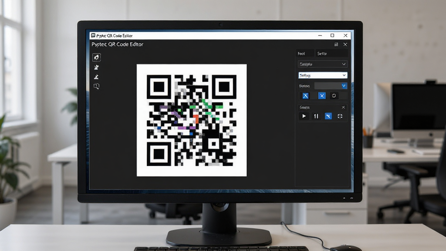This screenshot has height=251, width=446.
Task: Click the pause button
Action: pyautogui.click(x=316, y=116)
